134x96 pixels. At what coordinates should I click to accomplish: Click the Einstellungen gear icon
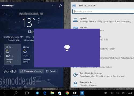click(x=74, y=6)
